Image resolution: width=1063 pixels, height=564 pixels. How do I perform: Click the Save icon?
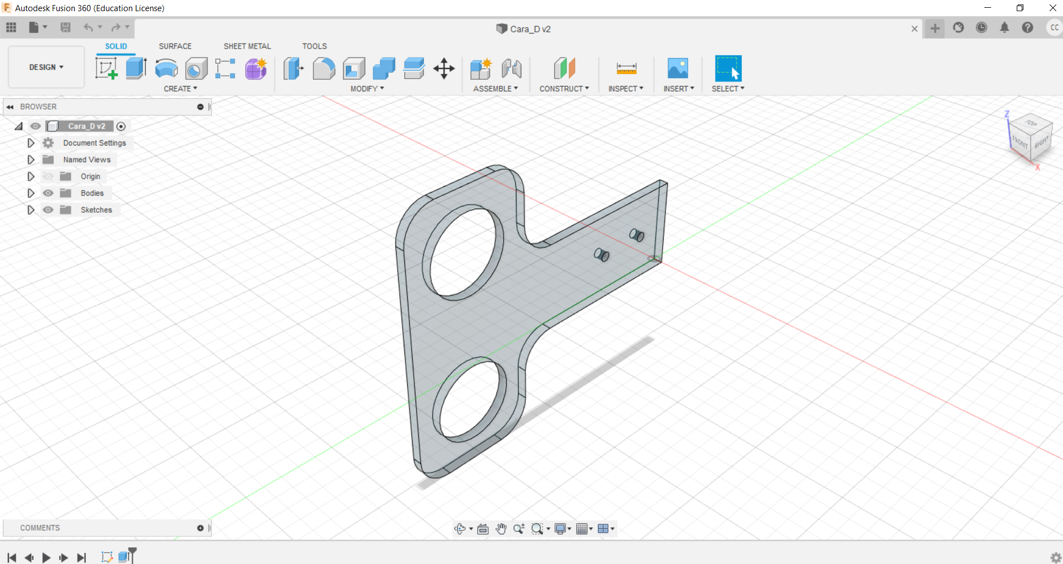65,27
